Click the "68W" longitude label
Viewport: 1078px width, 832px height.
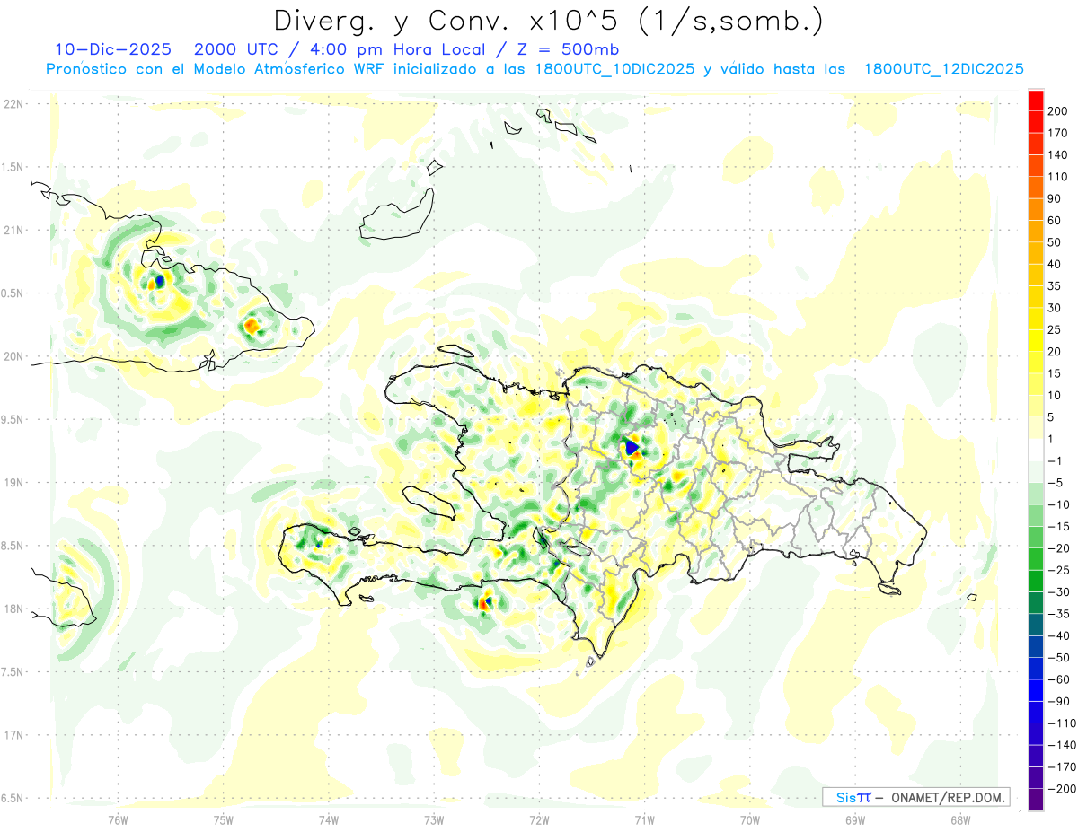tap(959, 819)
